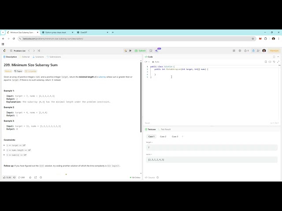Expand the editor to full screen

pyautogui.click(x=278, y=62)
